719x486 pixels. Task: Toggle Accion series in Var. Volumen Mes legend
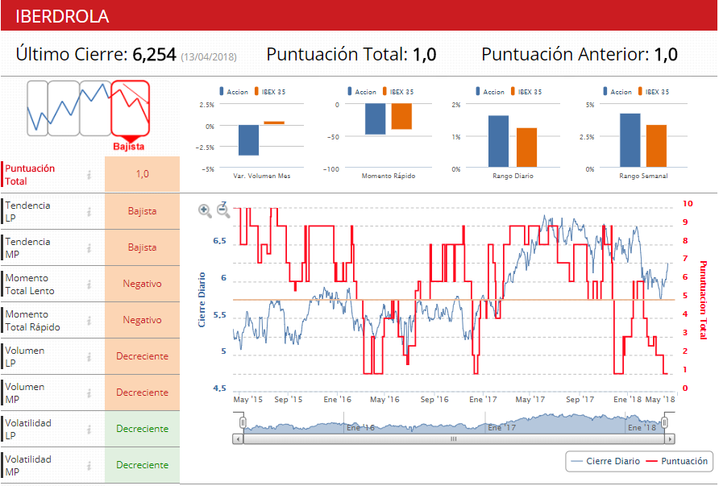click(234, 92)
